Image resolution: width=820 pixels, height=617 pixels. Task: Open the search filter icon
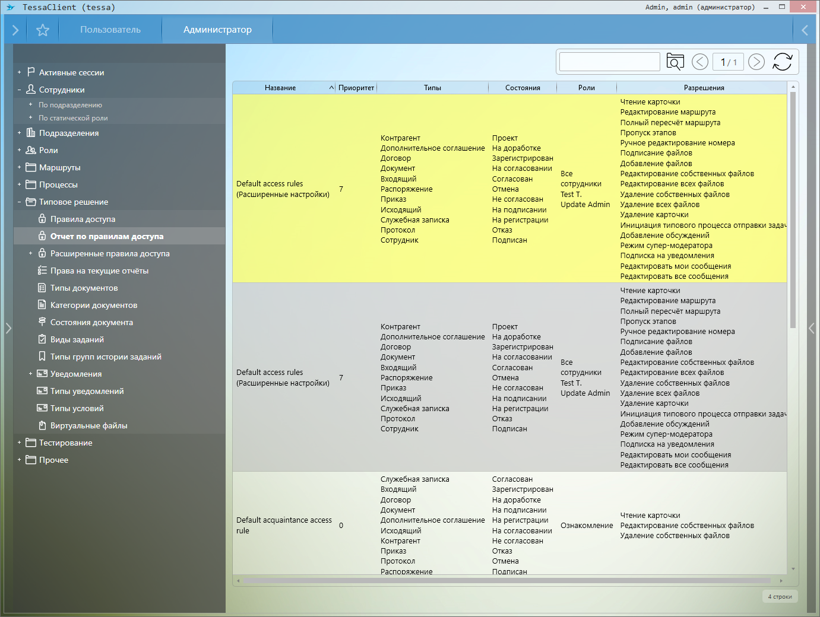coord(675,62)
